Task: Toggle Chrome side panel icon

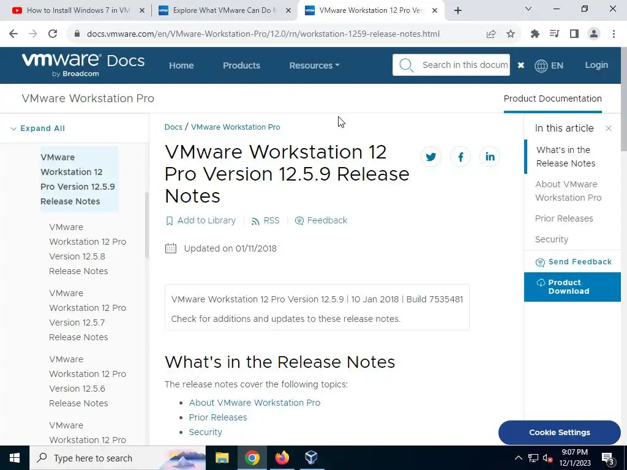Action: tap(574, 34)
